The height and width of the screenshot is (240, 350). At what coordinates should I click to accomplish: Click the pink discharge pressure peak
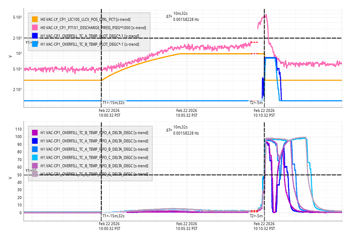pos(266,15)
